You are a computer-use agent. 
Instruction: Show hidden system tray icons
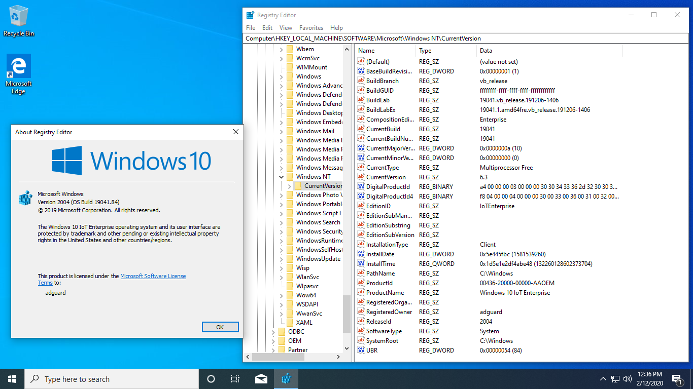603,379
